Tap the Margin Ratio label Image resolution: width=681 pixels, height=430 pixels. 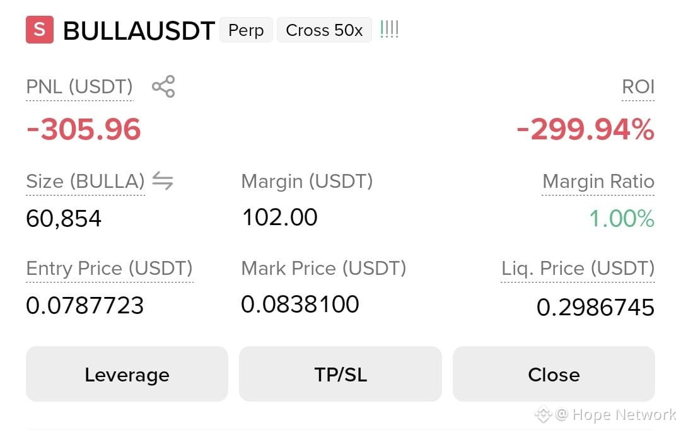598,181
